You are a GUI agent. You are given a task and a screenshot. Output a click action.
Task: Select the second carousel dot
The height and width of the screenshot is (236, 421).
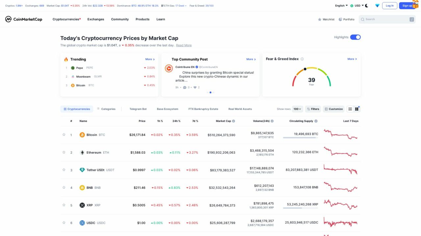pyautogui.click(x=210, y=92)
